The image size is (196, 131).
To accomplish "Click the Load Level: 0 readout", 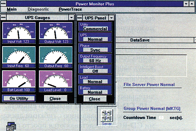I will pyautogui.click(x=56, y=90).
